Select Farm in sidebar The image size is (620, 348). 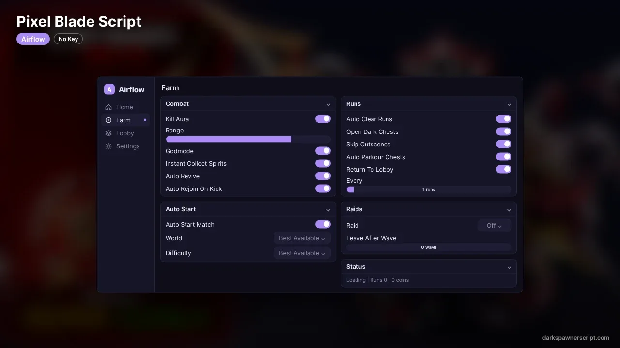click(126, 120)
